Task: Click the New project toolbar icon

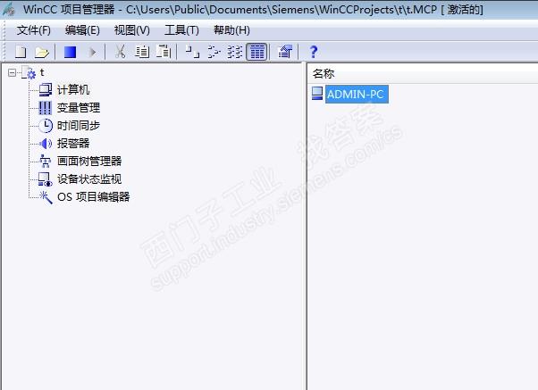Action: (x=21, y=52)
